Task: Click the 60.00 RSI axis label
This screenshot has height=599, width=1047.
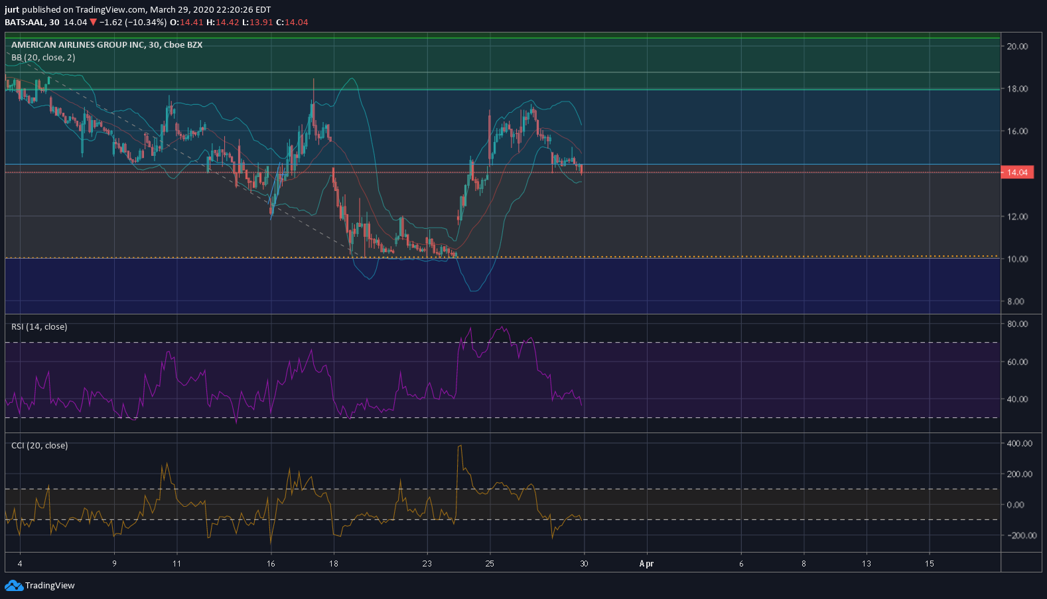Action: pos(1017,362)
